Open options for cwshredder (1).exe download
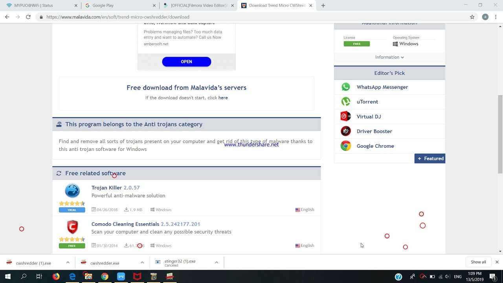Screen dimensions: 503x283 click(68, 263)
